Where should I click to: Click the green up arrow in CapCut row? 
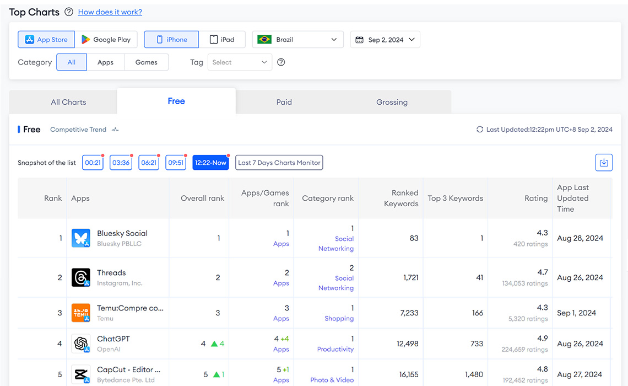[216, 374]
